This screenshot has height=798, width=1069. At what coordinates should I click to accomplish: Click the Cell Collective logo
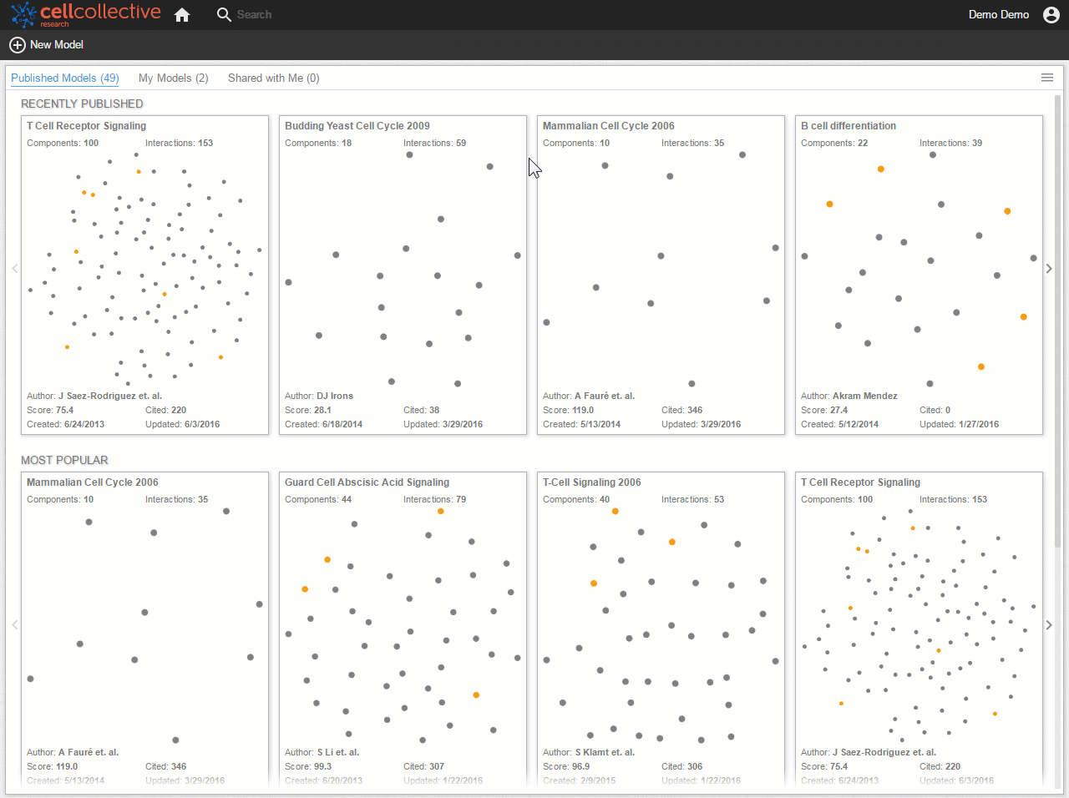coord(86,14)
